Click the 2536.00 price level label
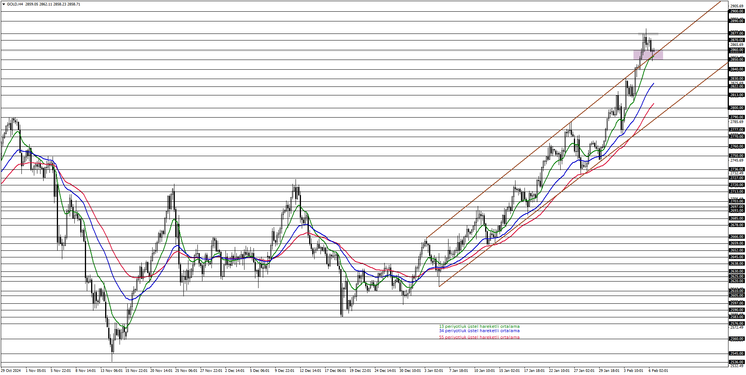This screenshot has width=746, height=375. (737, 362)
